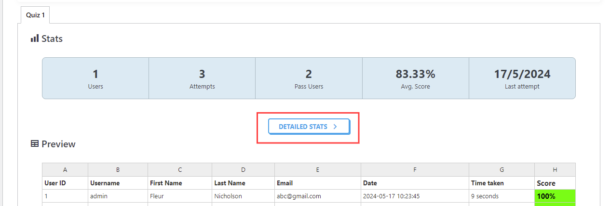This screenshot has height=206, width=610.
Task: Click the 17/5/2024 Last attempt value
Action: pyautogui.click(x=522, y=74)
